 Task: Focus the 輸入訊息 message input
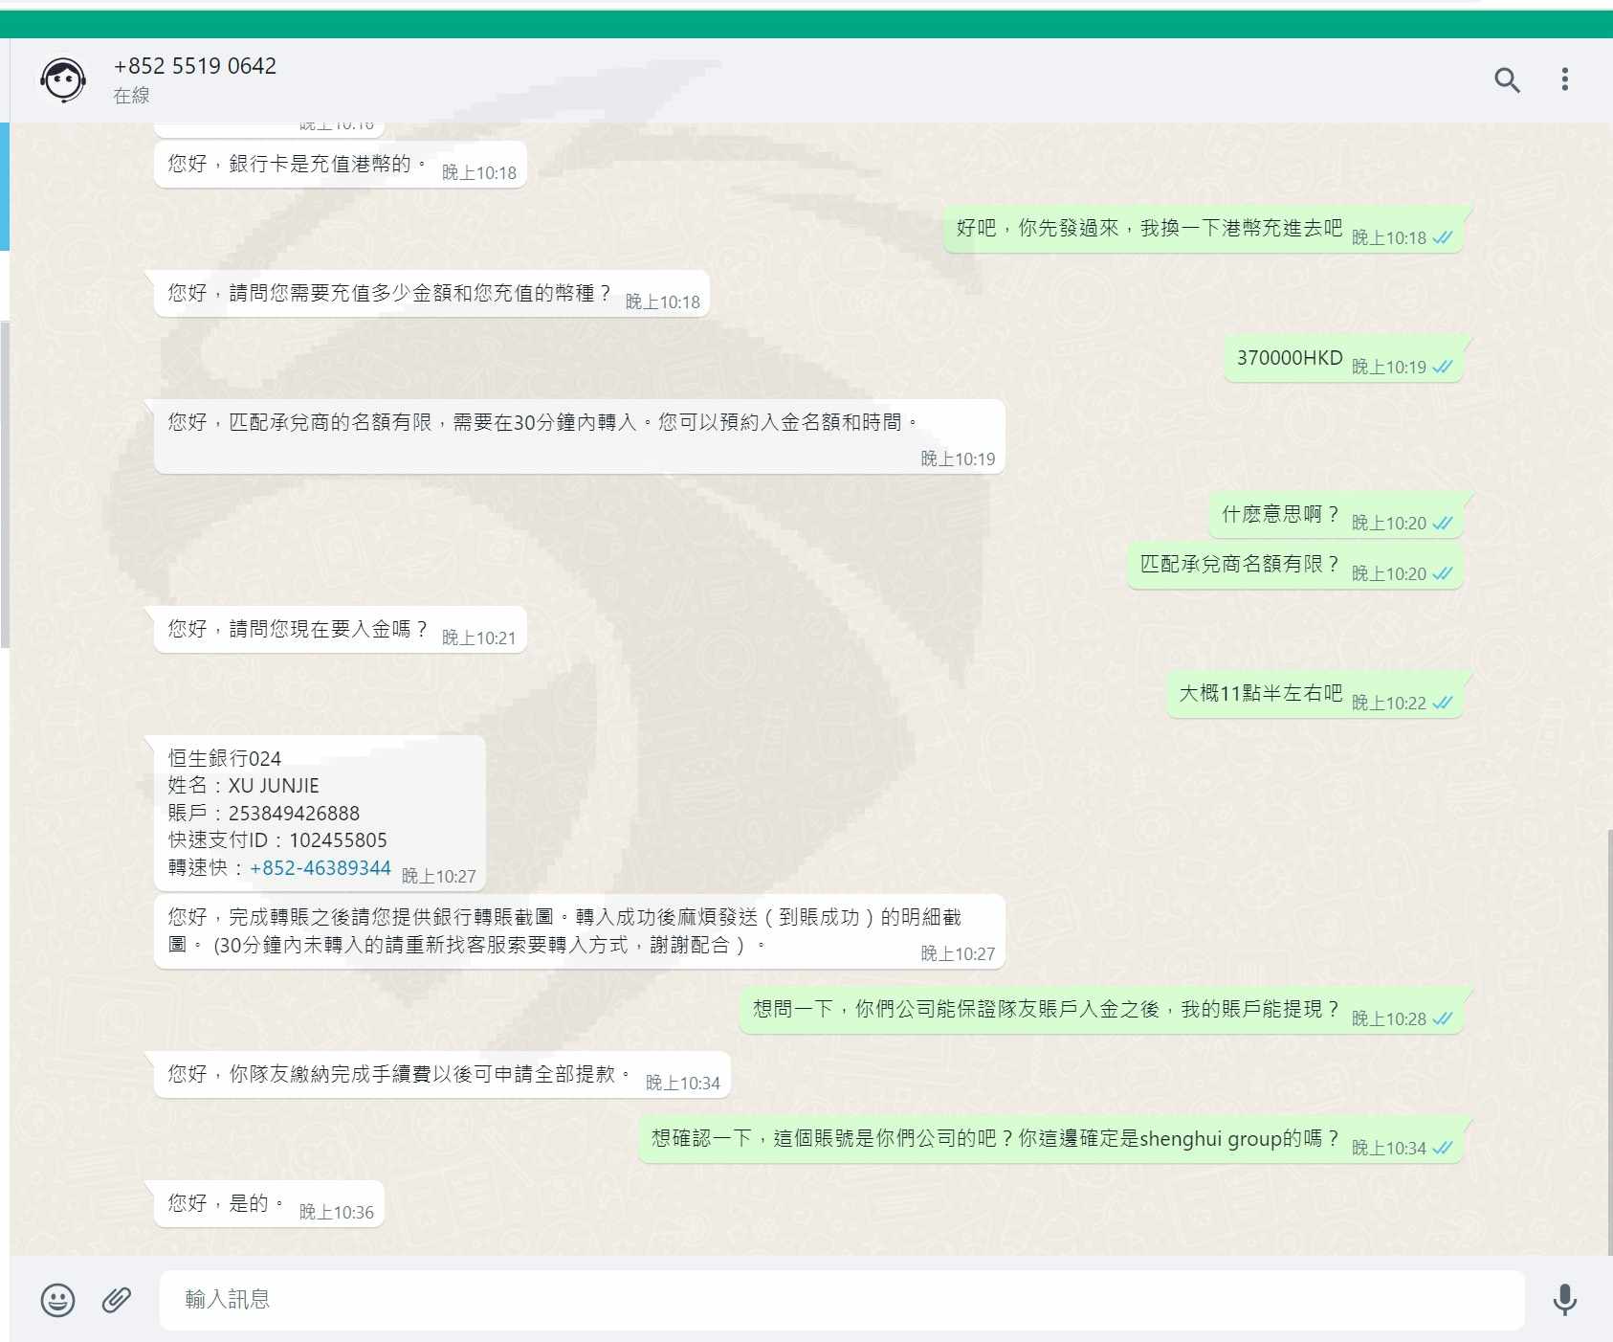click(842, 1300)
